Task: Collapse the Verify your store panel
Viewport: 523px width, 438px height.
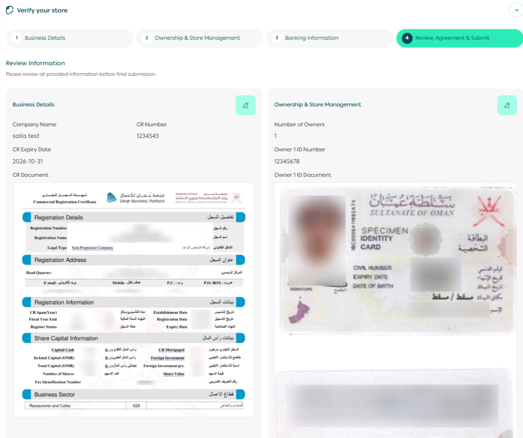Action: 516,10
